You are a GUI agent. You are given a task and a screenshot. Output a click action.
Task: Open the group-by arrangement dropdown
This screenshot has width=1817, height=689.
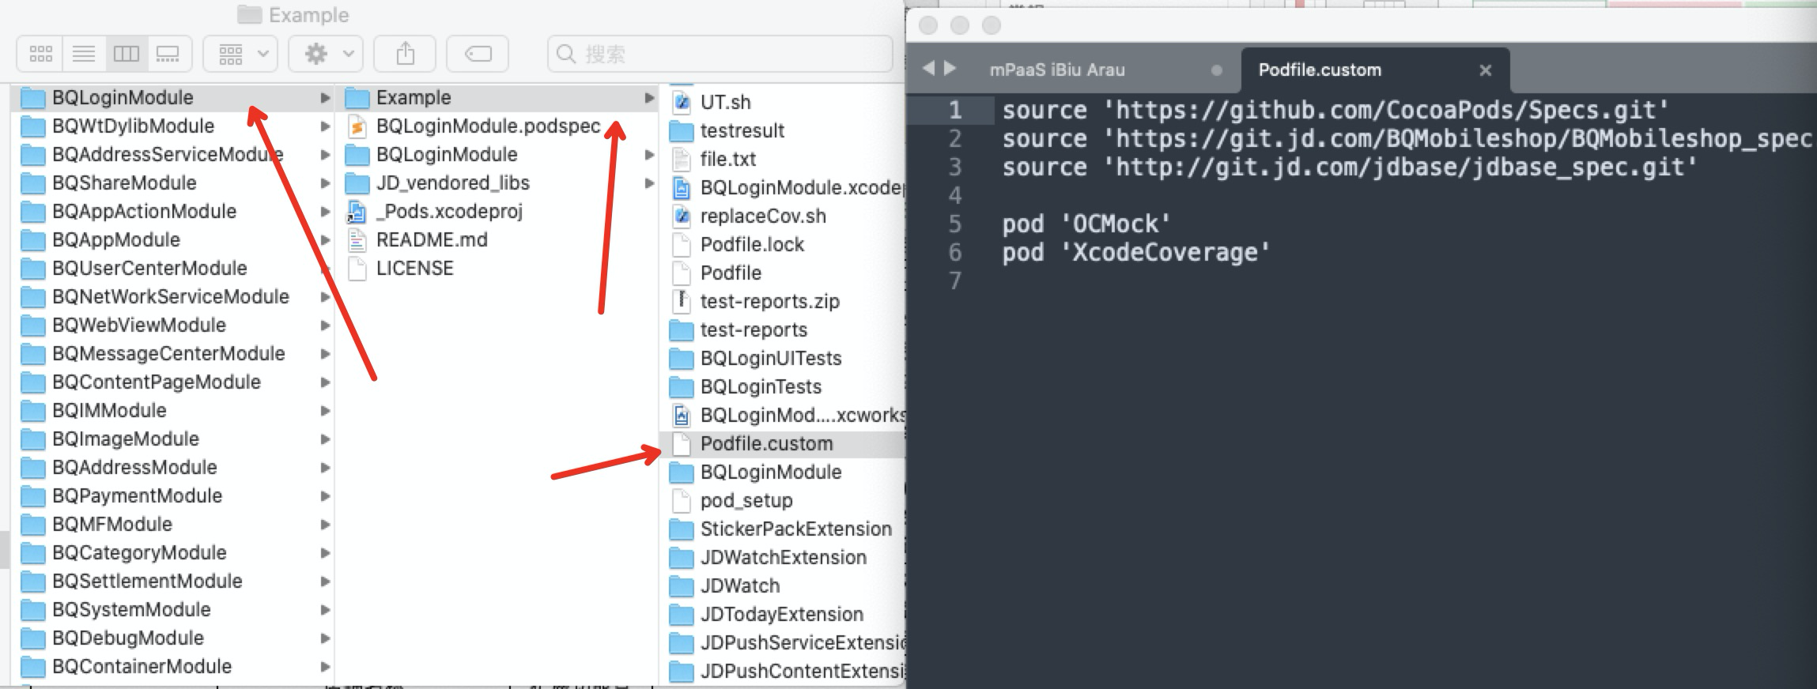240,54
